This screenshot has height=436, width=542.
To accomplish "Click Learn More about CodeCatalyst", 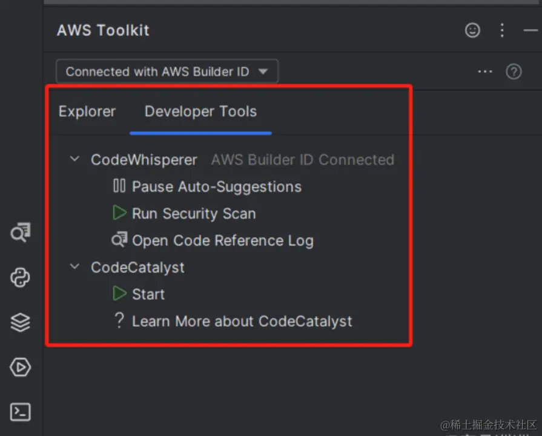I will pyautogui.click(x=242, y=321).
